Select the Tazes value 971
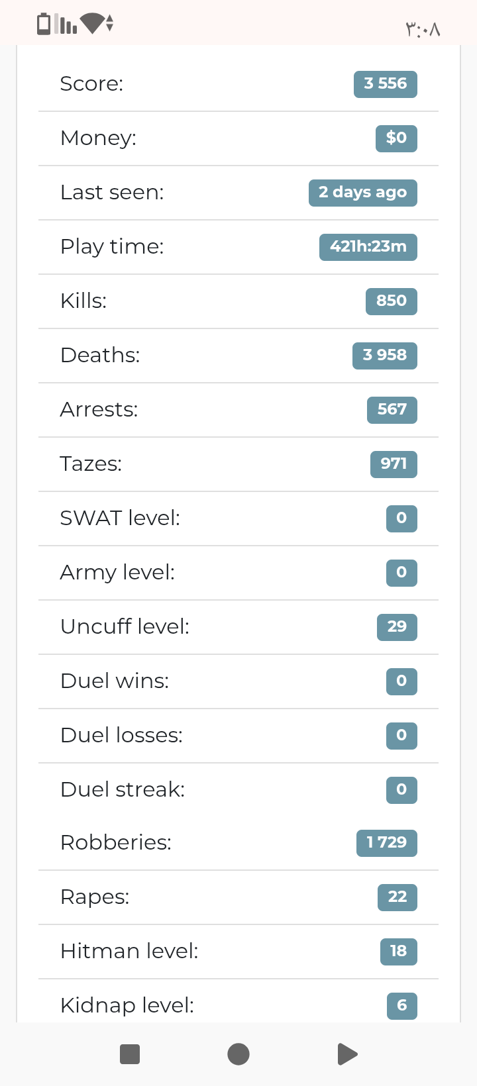This screenshot has width=477, height=1086. [x=394, y=464]
